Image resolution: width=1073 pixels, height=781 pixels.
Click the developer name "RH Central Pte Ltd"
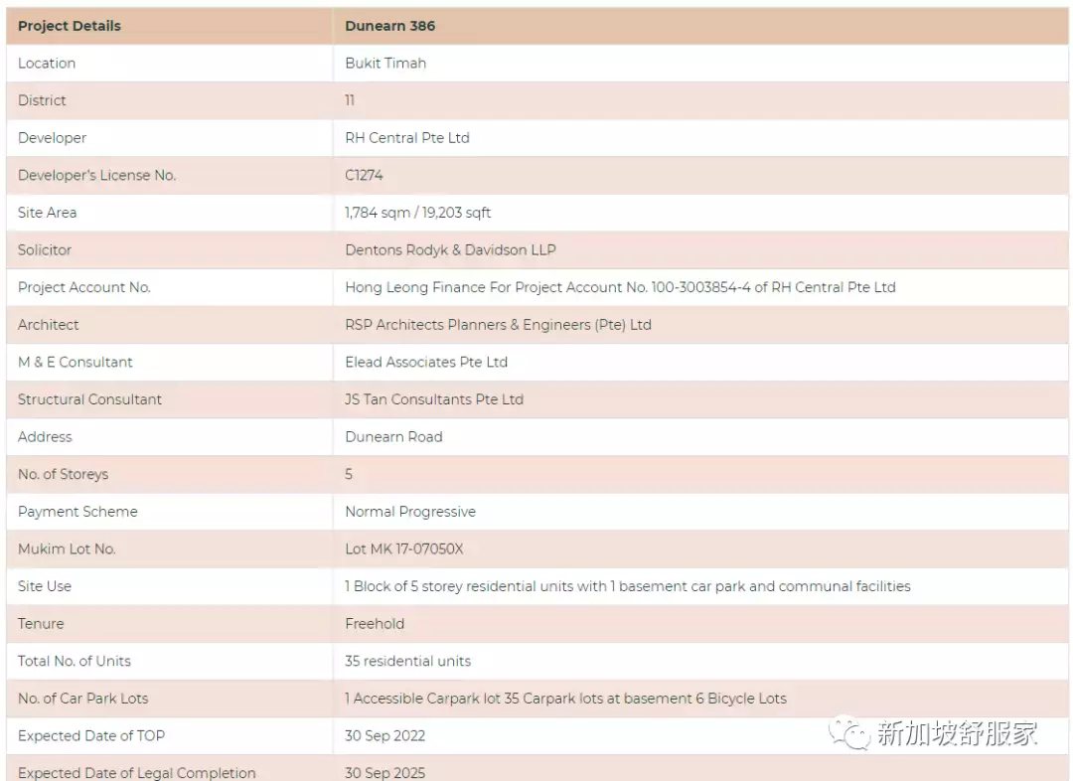coord(407,138)
